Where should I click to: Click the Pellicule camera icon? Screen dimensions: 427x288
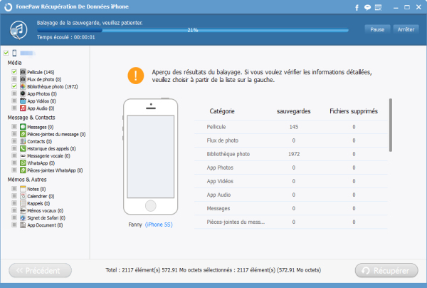click(x=23, y=72)
